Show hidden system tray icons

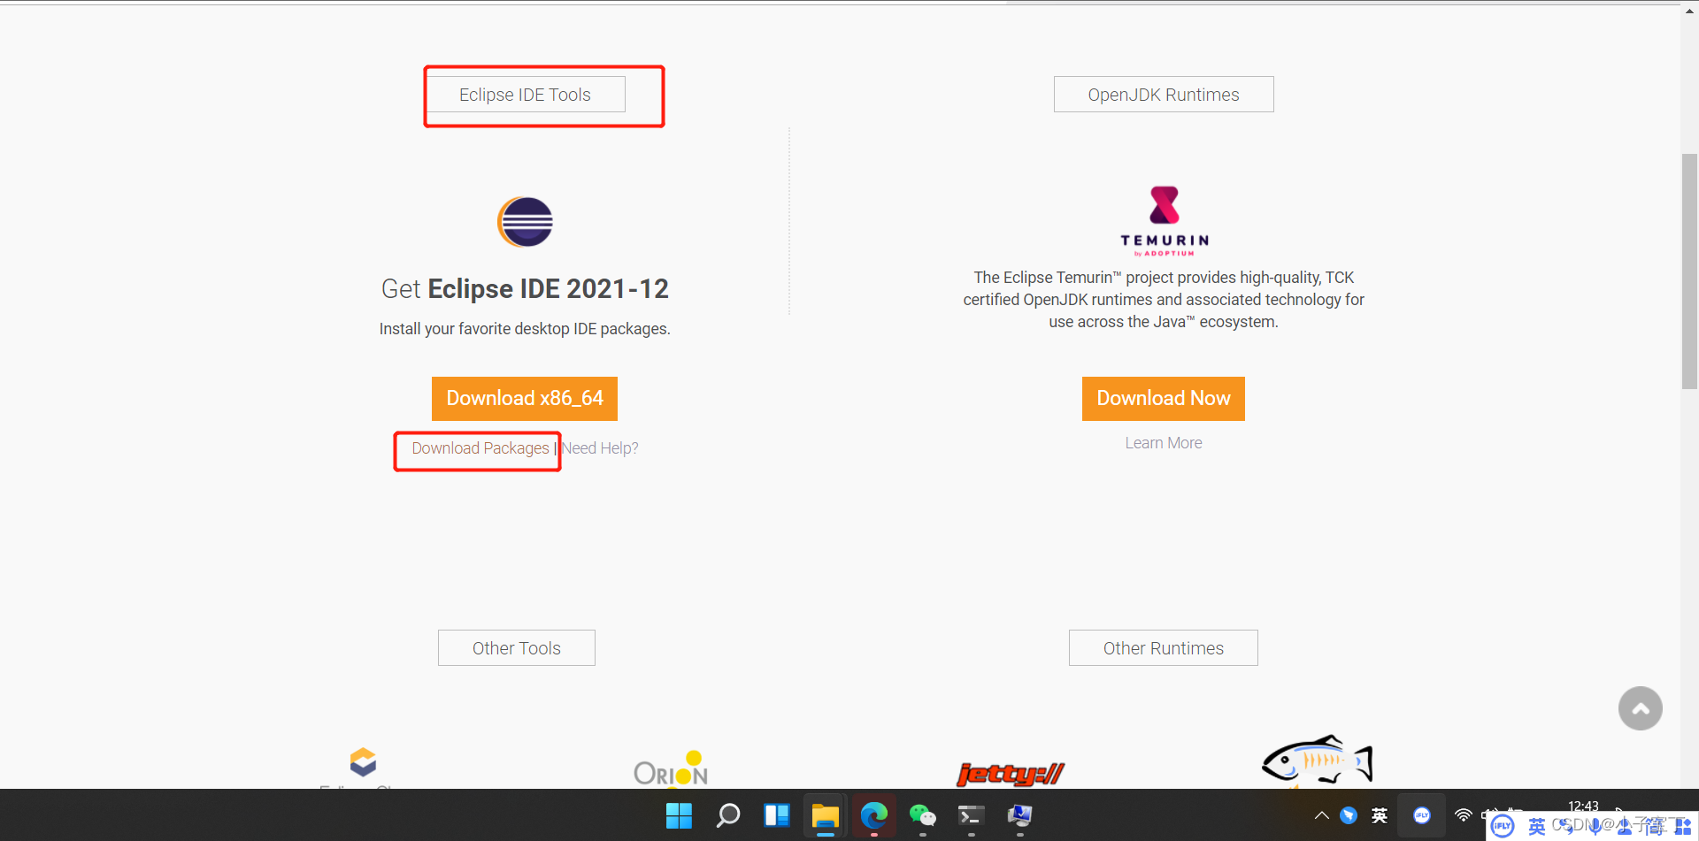click(1321, 815)
